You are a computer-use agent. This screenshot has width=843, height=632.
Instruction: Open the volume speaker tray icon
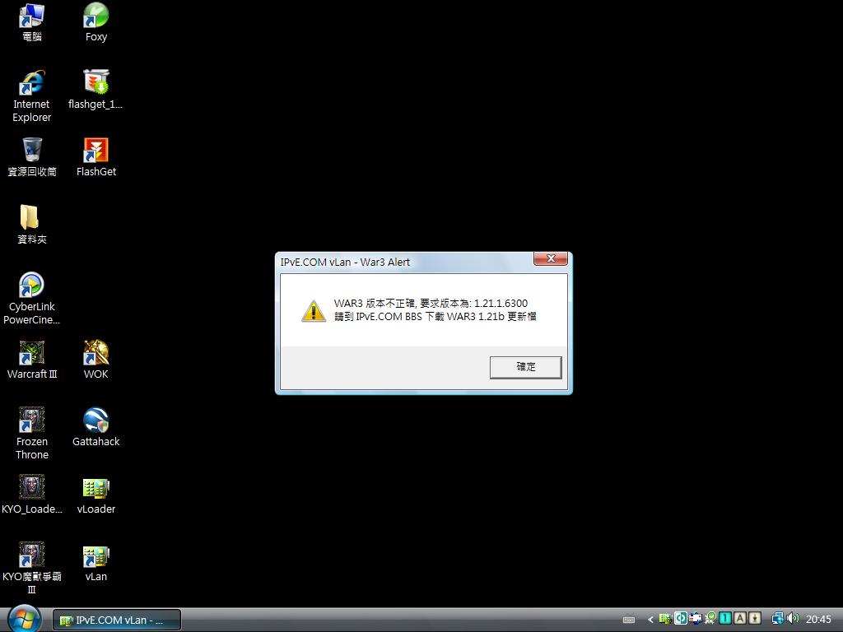tap(793, 619)
